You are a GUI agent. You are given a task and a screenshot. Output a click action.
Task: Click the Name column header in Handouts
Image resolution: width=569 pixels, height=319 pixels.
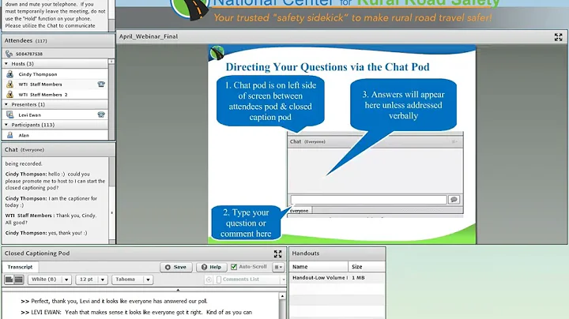[x=319, y=266]
